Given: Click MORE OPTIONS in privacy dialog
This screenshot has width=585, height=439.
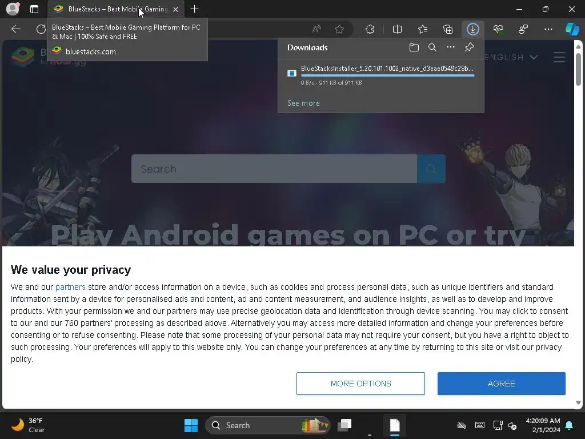Looking at the screenshot, I should (x=360, y=384).
